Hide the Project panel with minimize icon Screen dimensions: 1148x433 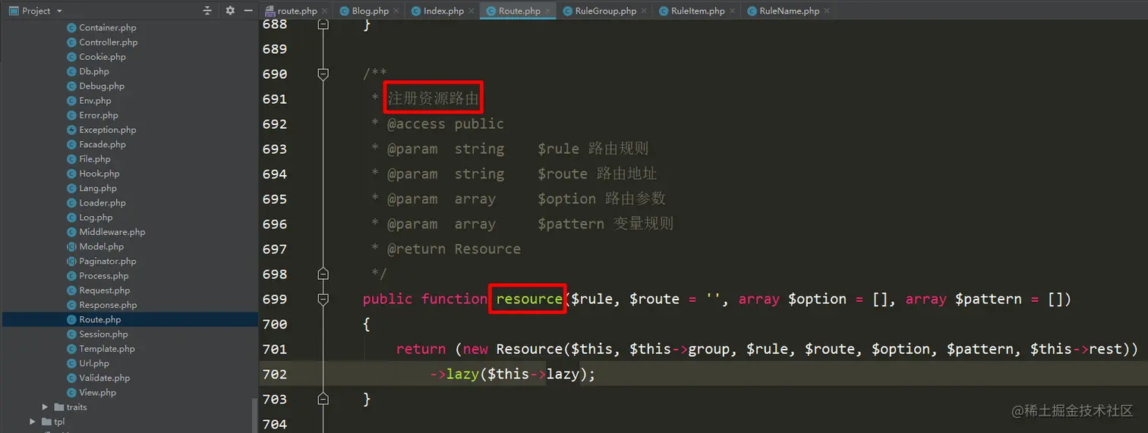click(x=248, y=11)
